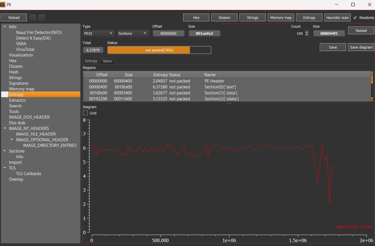The height and width of the screenshot is (246, 375).
Task: Click the Save diagram button
Action: (x=361, y=47)
